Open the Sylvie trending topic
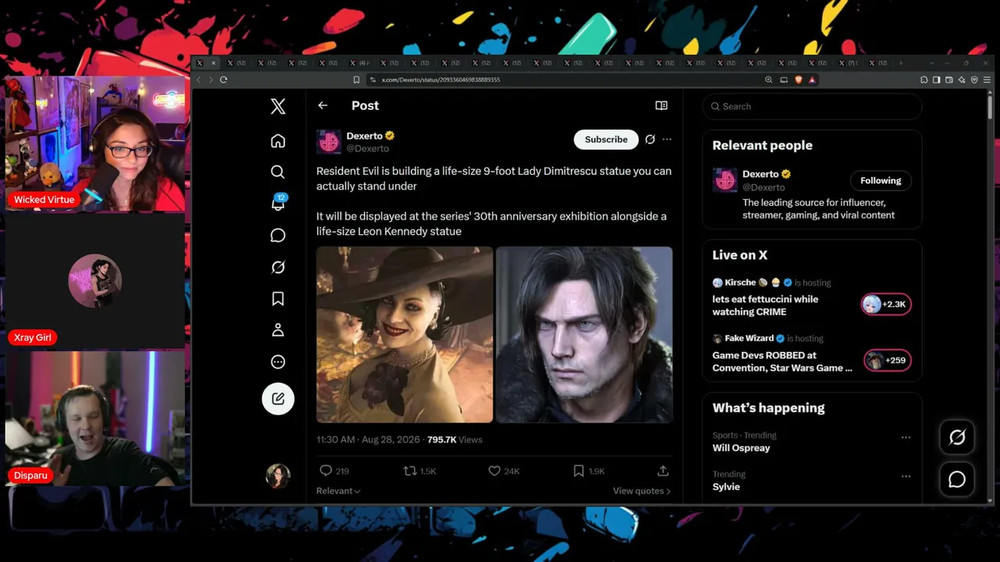The height and width of the screenshot is (562, 1000). (x=726, y=487)
